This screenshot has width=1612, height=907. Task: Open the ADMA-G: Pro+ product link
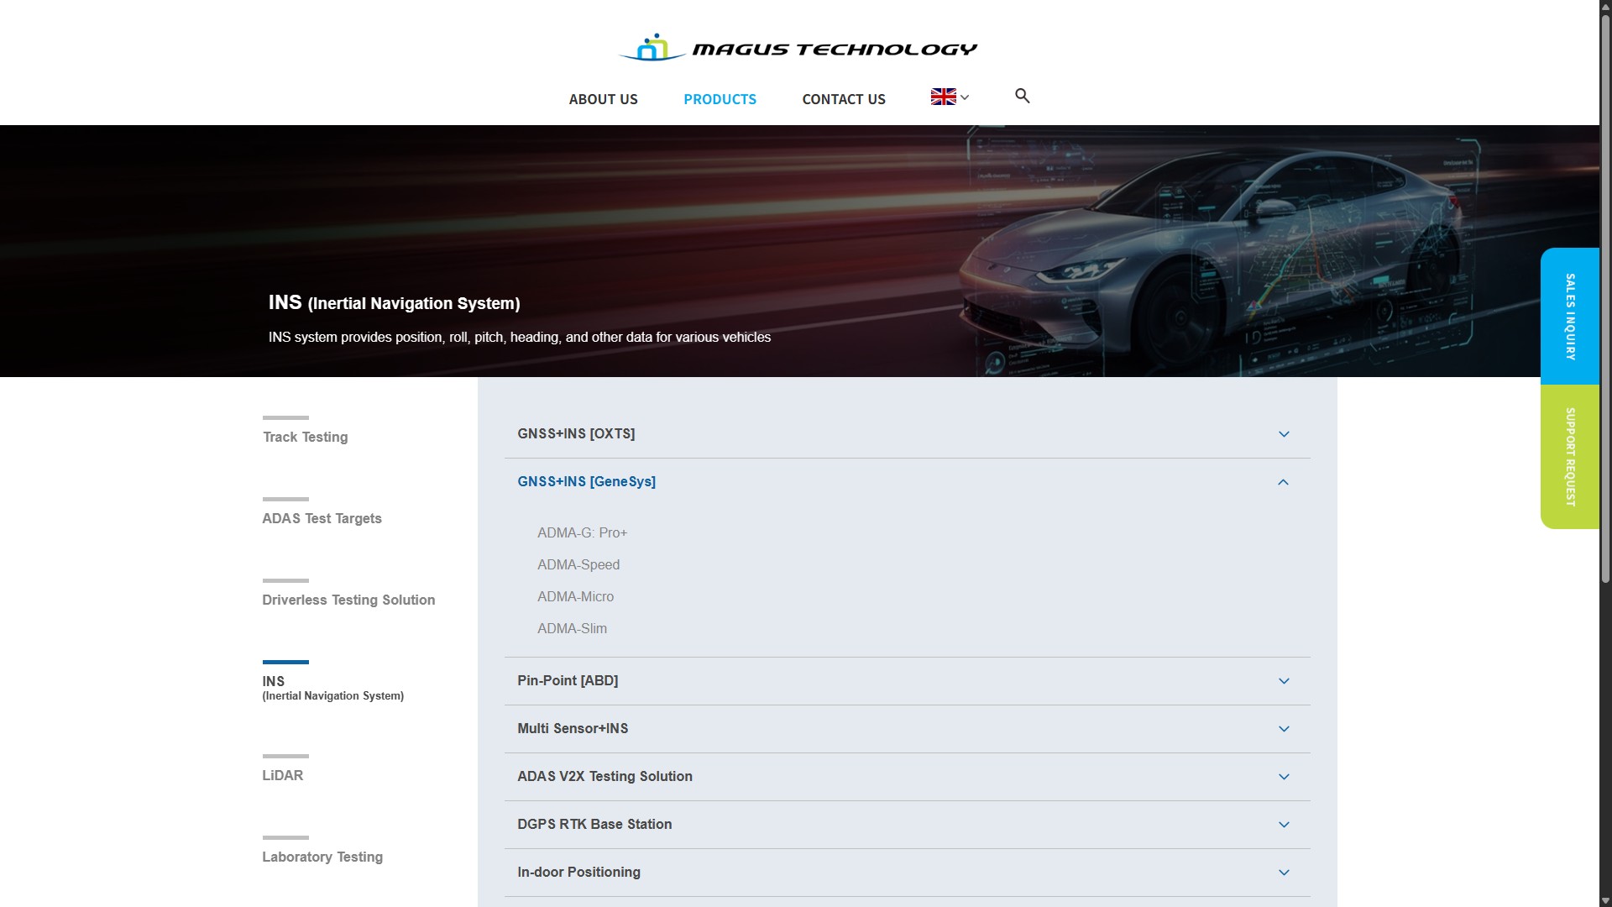(x=582, y=532)
